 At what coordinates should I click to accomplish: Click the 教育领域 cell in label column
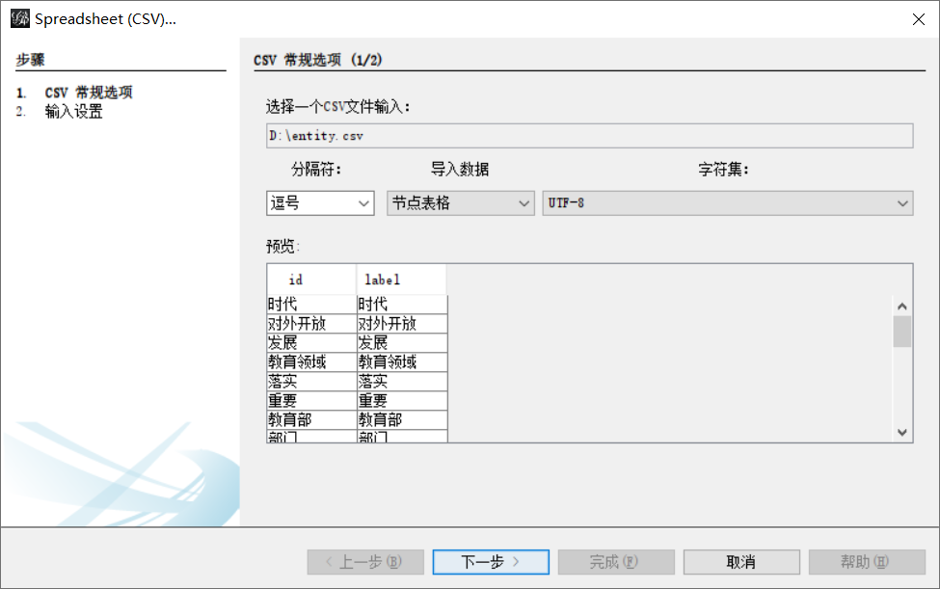[x=402, y=361]
